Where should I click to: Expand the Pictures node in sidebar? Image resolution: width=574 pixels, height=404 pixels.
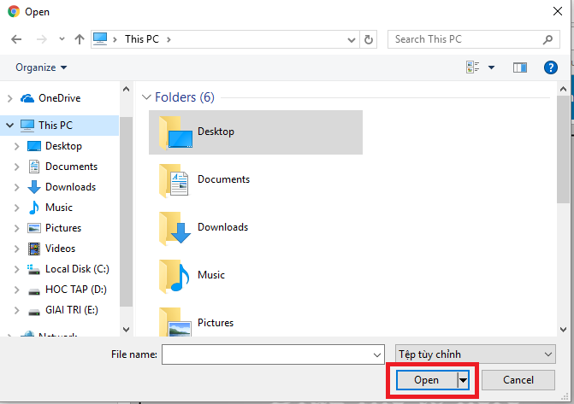pos(16,228)
